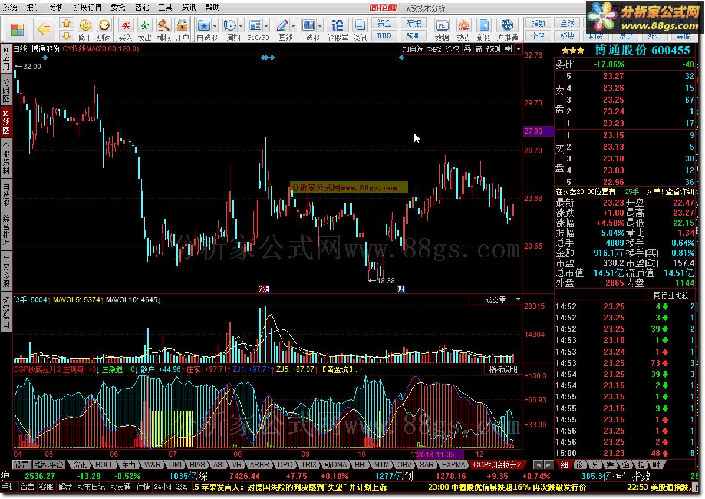This screenshot has width=705, height=499.
Task: Open the 报价 menu
Action: tap(33, 8)
